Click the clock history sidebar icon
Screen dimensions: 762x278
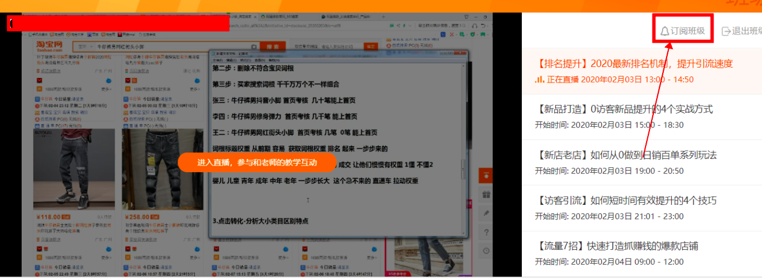pyautogui.click(x=486, y=250)
